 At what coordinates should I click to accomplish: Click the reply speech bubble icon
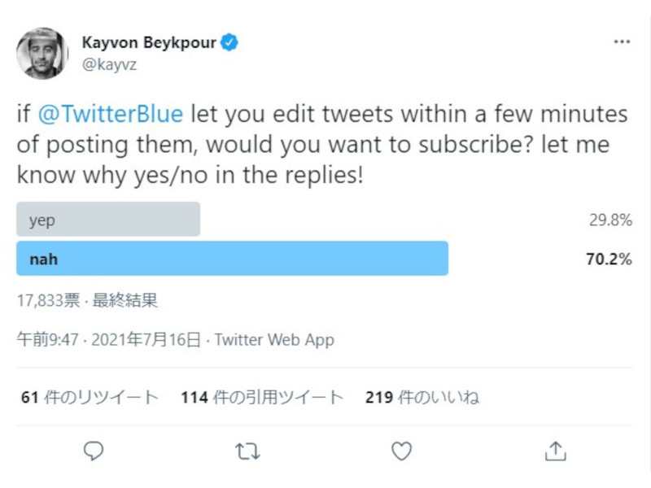click(94, 451)
